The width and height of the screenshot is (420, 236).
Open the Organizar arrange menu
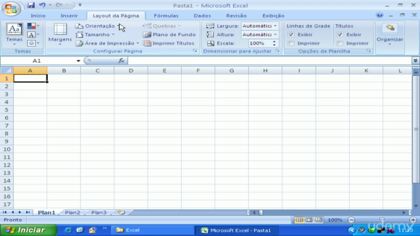coord(390,34)
